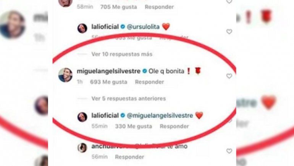This screenshot has width=294, height=166.
Task: View the 705 Me gusta likes list
Action: tap(119, 7)
